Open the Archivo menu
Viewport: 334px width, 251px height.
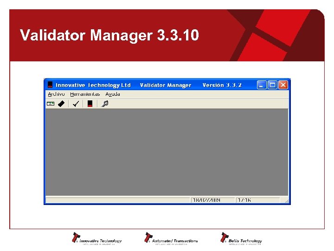[56, 94]
